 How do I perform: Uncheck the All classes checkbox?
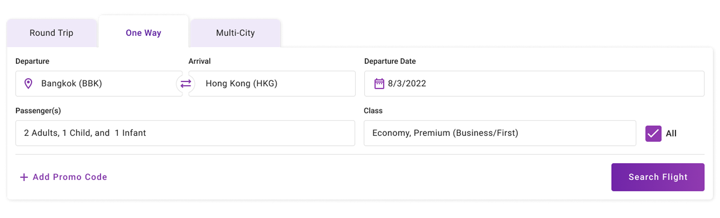pyautogui.click(x=653, y=133)
